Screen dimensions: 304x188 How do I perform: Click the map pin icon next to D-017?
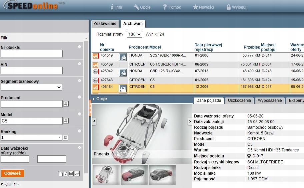(x=249, y=156)
